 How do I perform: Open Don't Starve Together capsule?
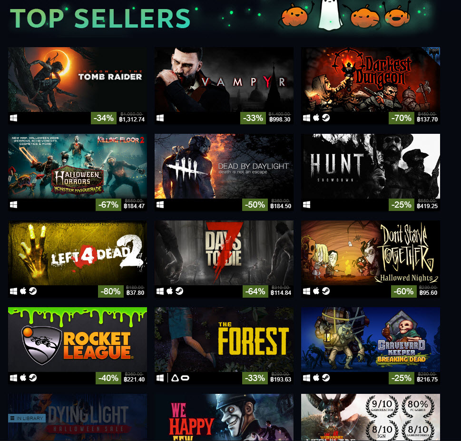(x=371, y=253)
